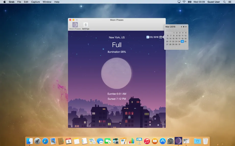The height and width of the screenshot is (146, 235).
Task: Open the Edit menu
Action: click(26, 2)
